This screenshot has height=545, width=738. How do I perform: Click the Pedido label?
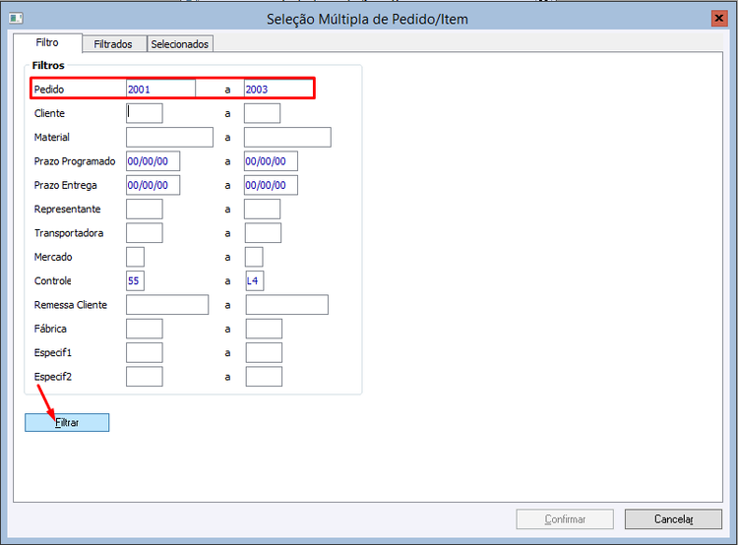pyautogui.click(x=49, y=90)
